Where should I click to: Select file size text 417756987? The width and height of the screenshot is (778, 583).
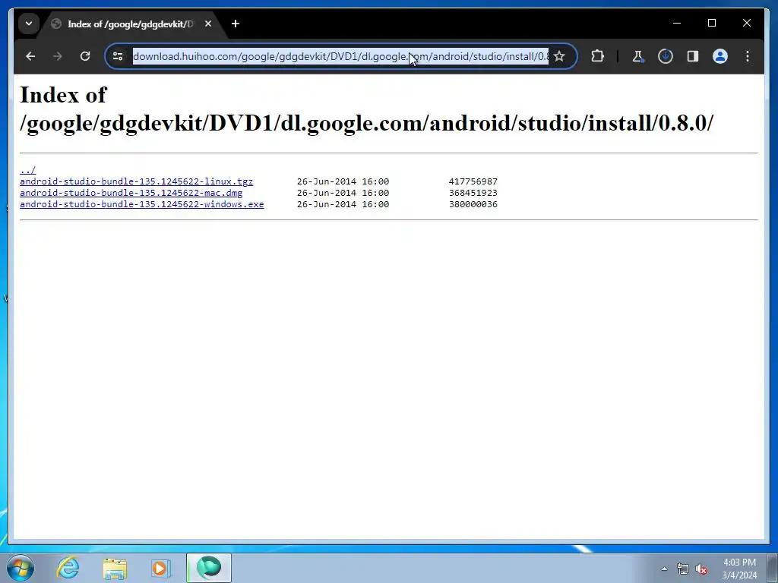(473, 181)
